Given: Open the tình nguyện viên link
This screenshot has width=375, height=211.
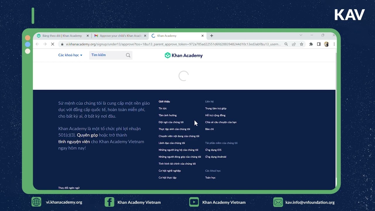Looking at the screenshot, I should pyautogui.click(x=74, y=142).
